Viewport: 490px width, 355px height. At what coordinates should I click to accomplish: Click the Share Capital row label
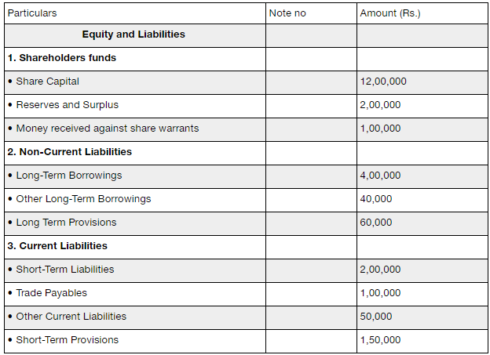47,82
